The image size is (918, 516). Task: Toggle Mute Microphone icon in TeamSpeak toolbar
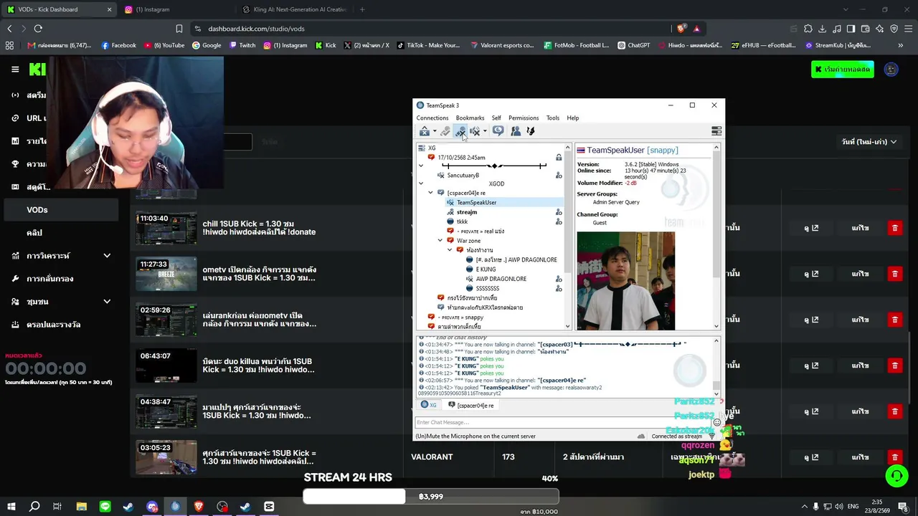pos(460,131)
